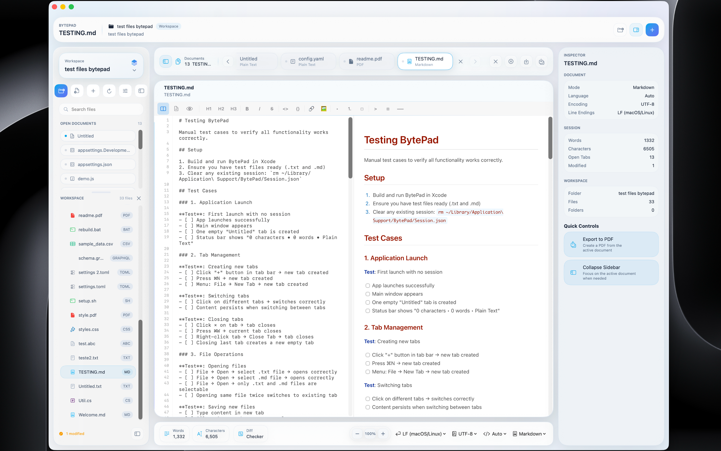Switch to the readme.pdf tab
The image size is (721, 451).
[367, 61]
